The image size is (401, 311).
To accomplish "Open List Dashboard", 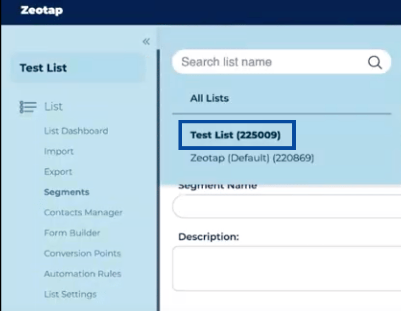I will tap(76, 131).
